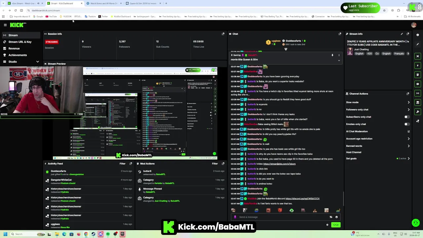
Task: Pop out the Session Info panel
Action: point(223,34)
